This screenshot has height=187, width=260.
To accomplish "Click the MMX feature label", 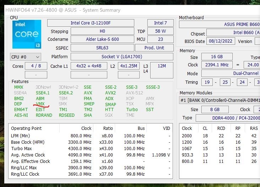I will click(x=18, y=87).
